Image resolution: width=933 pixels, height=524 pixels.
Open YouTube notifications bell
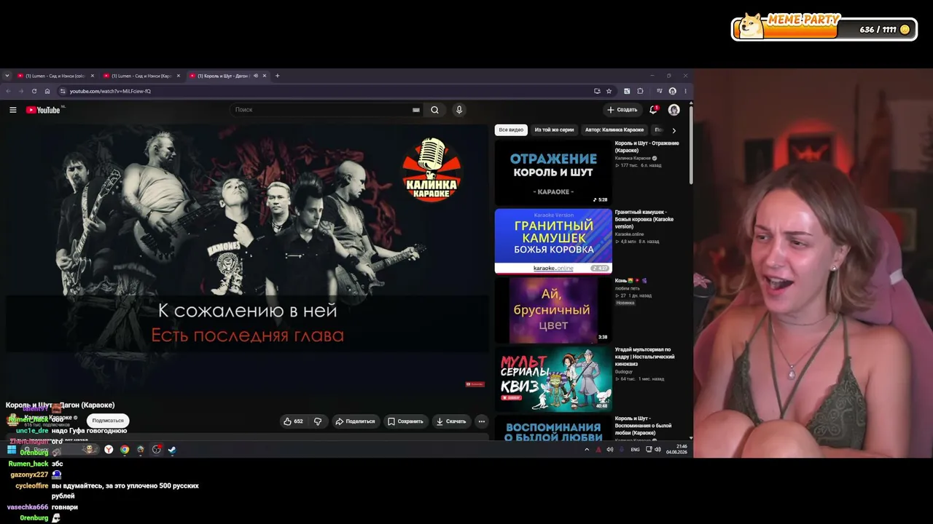[x=653, y=110]
